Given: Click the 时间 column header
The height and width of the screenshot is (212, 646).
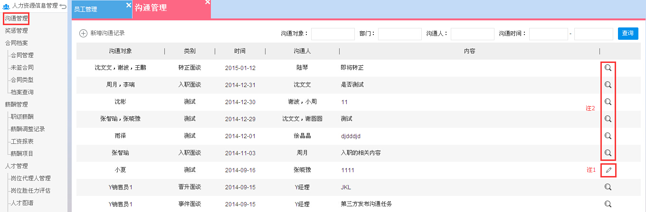Looking at the screenshot, I should (x=240, y=51).
